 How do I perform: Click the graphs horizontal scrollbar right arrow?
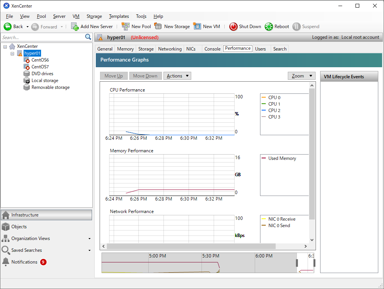(x=305, y=246)
